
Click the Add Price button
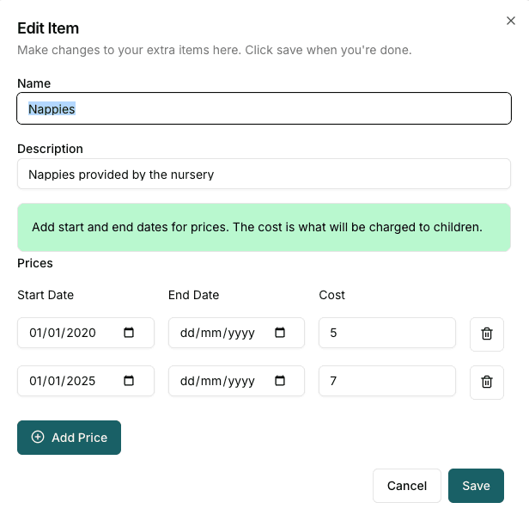point(69,438)
